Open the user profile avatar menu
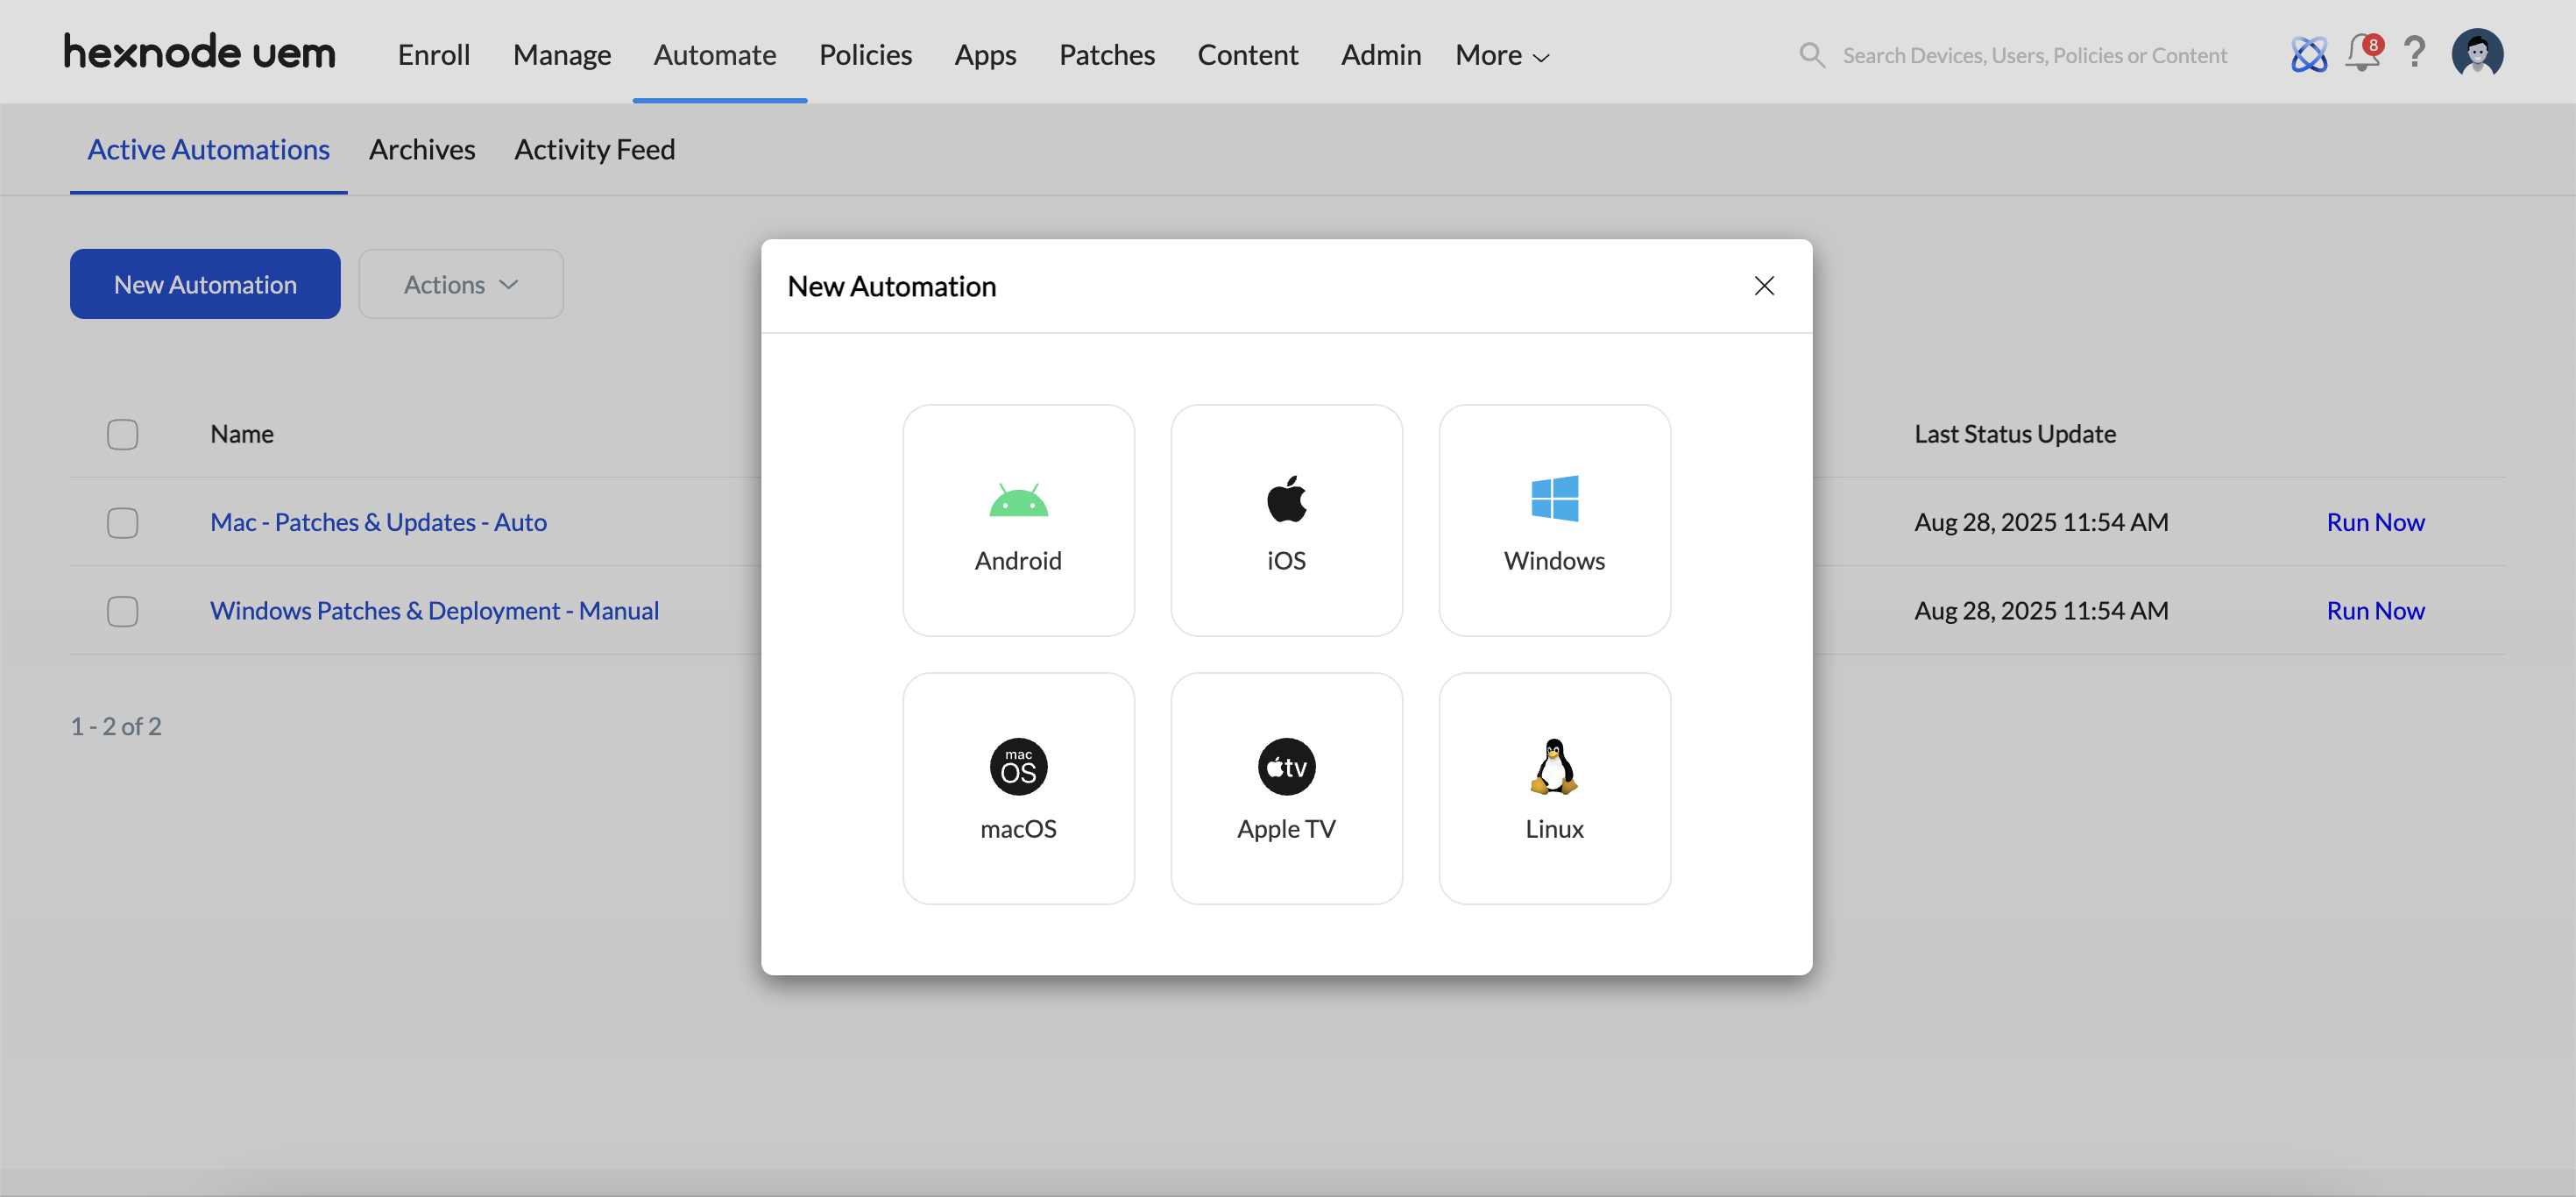 [x=2476, y=53]
